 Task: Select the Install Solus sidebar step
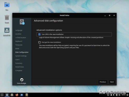20,67
